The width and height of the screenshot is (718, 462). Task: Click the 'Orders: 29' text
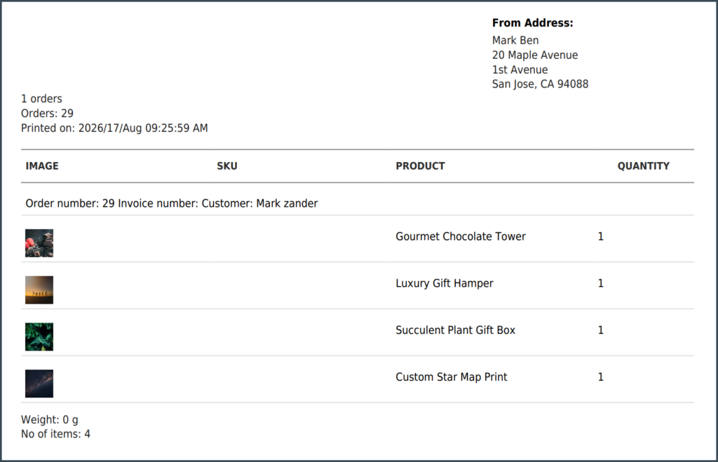pos(47,113)
